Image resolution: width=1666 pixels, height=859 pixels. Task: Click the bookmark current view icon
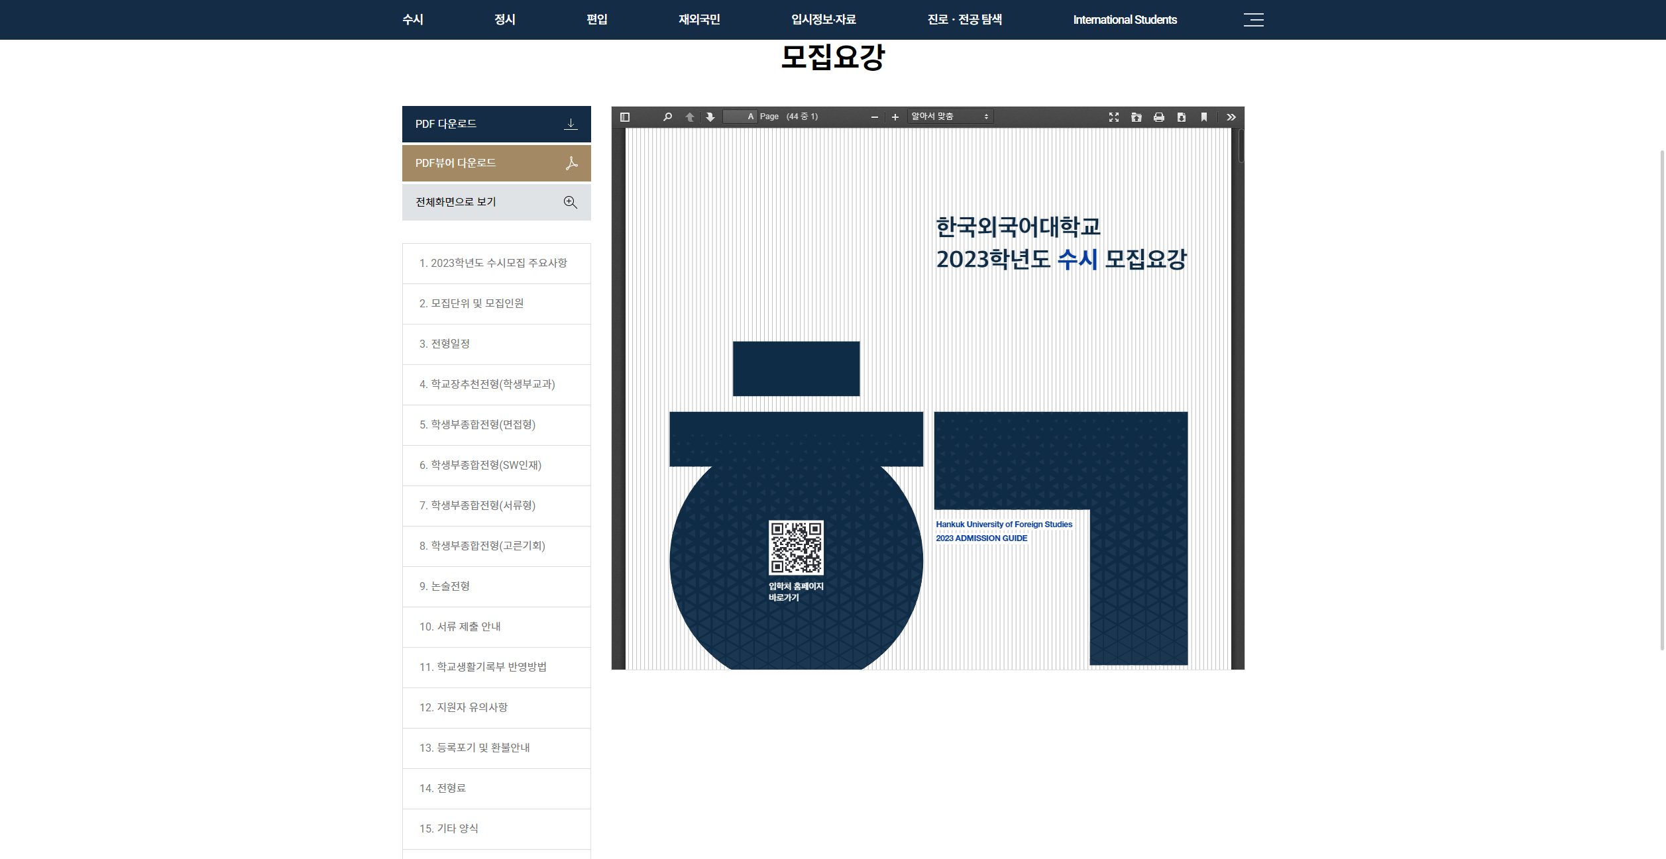click(1204, 117)
